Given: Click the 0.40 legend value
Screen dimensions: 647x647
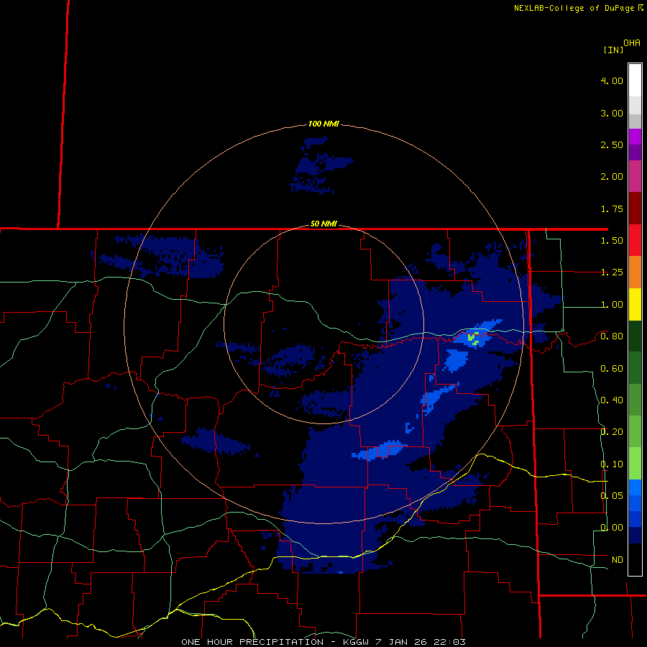Looking at the screenshot, I should pos(612,400).
